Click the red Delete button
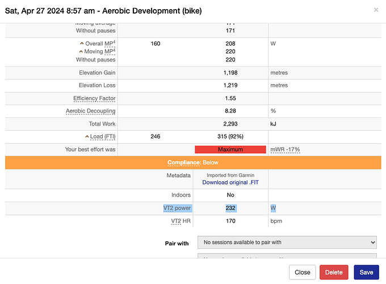The image size is (386, 284). pos(334,272)
